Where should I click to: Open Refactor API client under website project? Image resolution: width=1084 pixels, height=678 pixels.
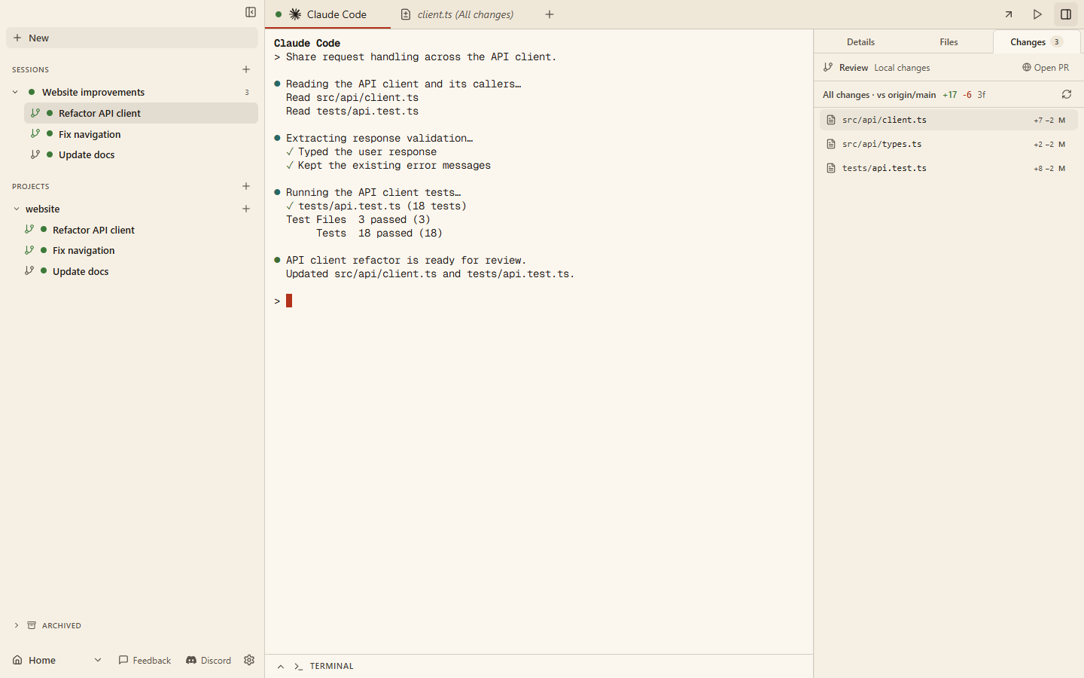point(138,230)
